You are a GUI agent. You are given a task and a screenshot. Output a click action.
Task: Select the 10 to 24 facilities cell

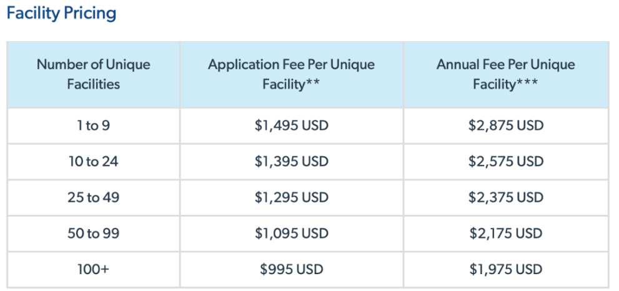pyautogui.click(x=94, y=162)
